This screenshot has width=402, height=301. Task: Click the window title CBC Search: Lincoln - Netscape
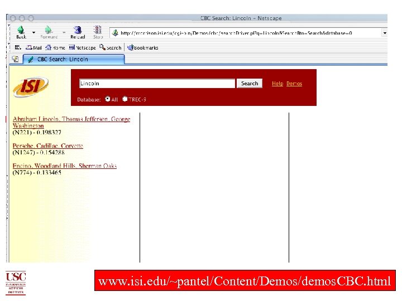[241, 18]
